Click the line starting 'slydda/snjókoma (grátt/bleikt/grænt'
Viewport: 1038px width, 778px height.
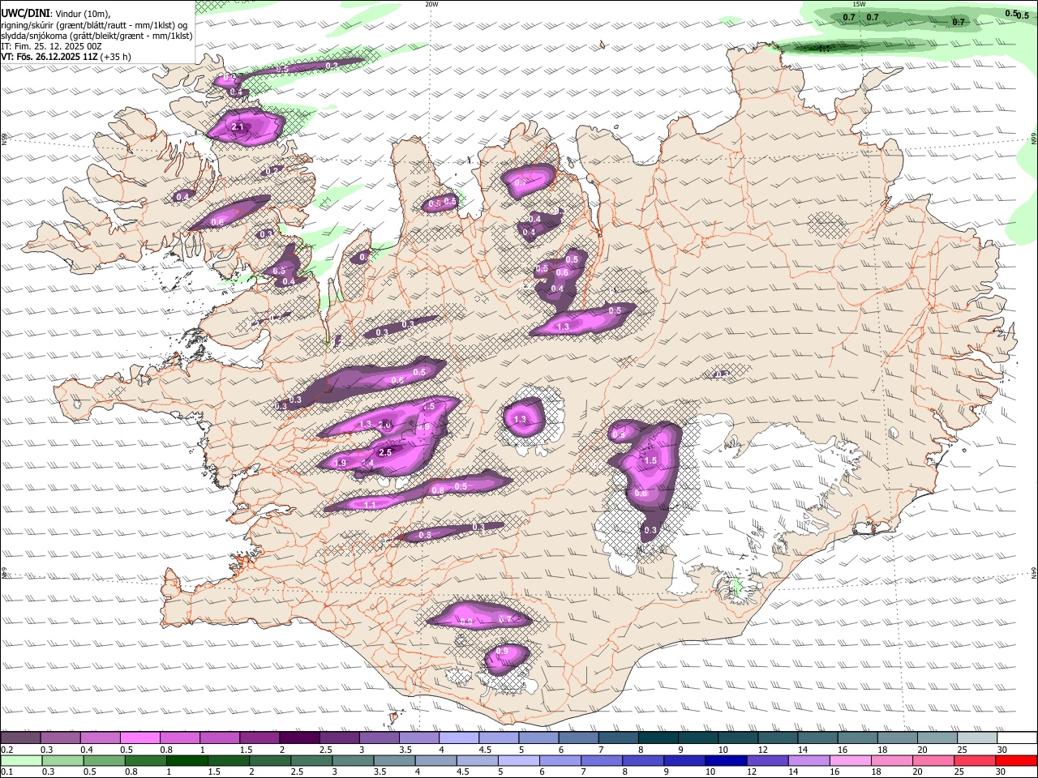pos(97,36)
